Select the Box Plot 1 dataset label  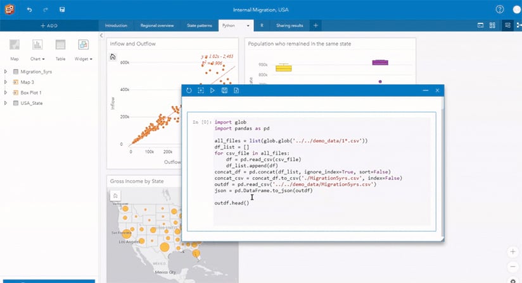click(31, 93)
